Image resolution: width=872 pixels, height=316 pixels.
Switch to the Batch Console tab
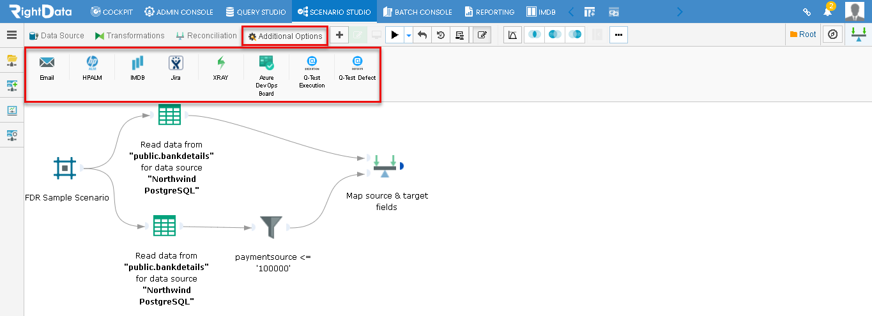(418, 11)
